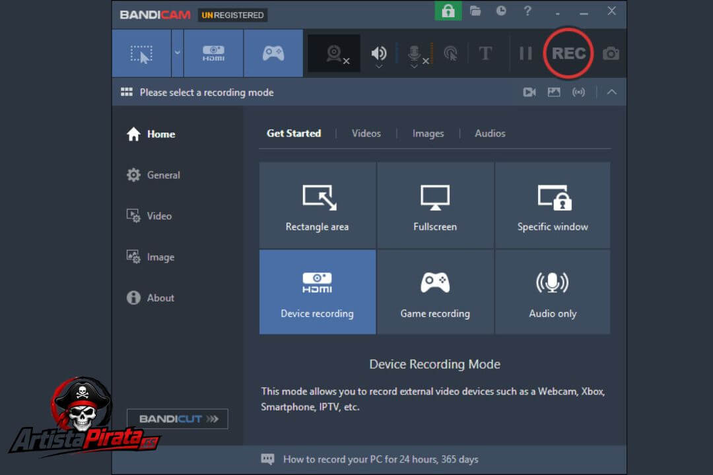Viewport: 713px width, 475px height.
Task: Switch to the Images tab
Action: pos(428,133)
